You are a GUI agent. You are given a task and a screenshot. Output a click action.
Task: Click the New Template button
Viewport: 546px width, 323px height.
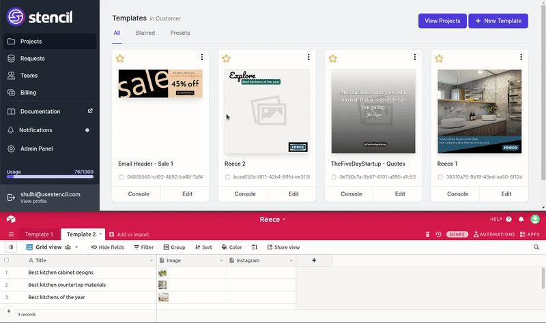coord(498,21)
